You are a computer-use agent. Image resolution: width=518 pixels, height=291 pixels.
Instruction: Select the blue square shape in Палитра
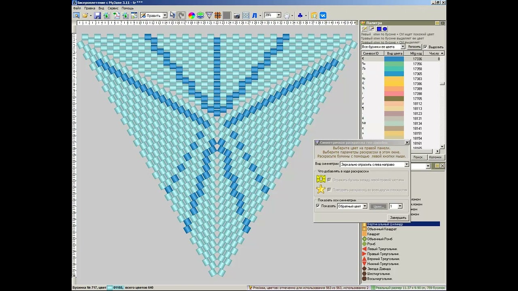[379, 29]
